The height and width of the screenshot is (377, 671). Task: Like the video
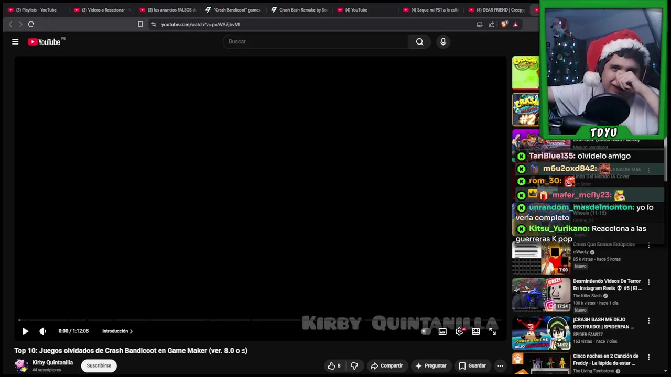334,365
